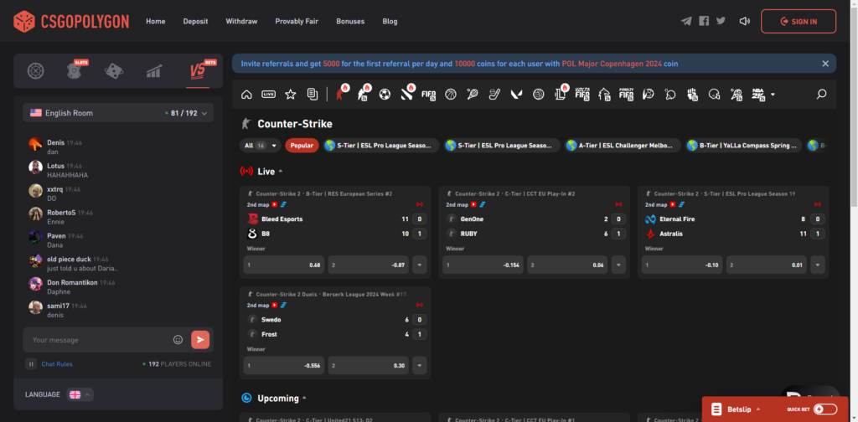Open the language flag dropdown

point(80,394)
